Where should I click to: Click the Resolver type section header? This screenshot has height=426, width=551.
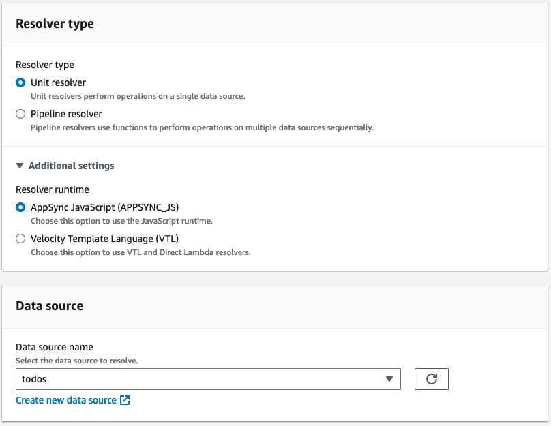click(x=55, y=23)
